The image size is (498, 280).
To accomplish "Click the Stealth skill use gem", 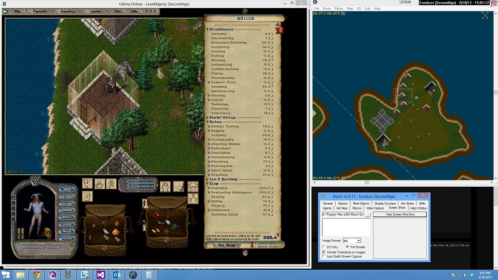I will 209,100.
